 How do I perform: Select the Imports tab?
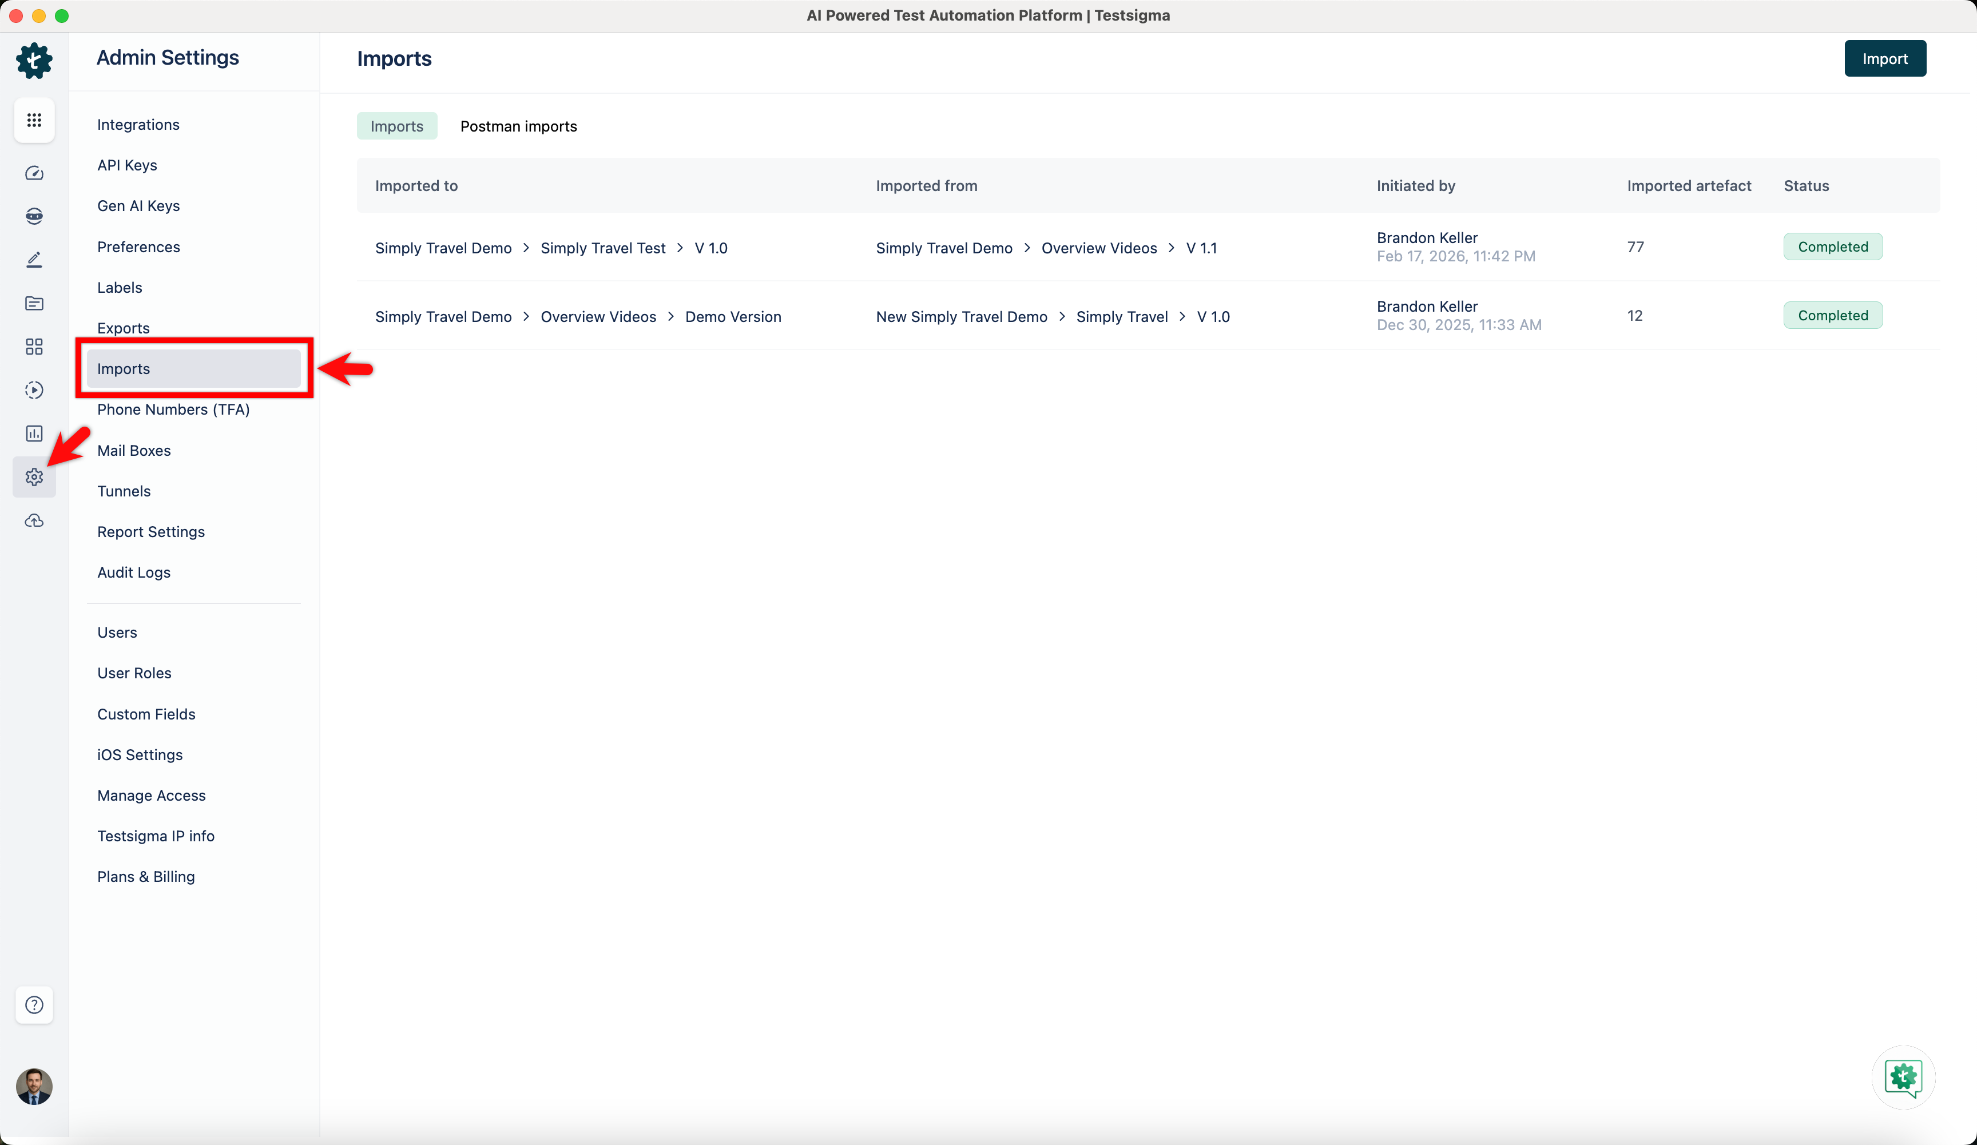point(396,126)
